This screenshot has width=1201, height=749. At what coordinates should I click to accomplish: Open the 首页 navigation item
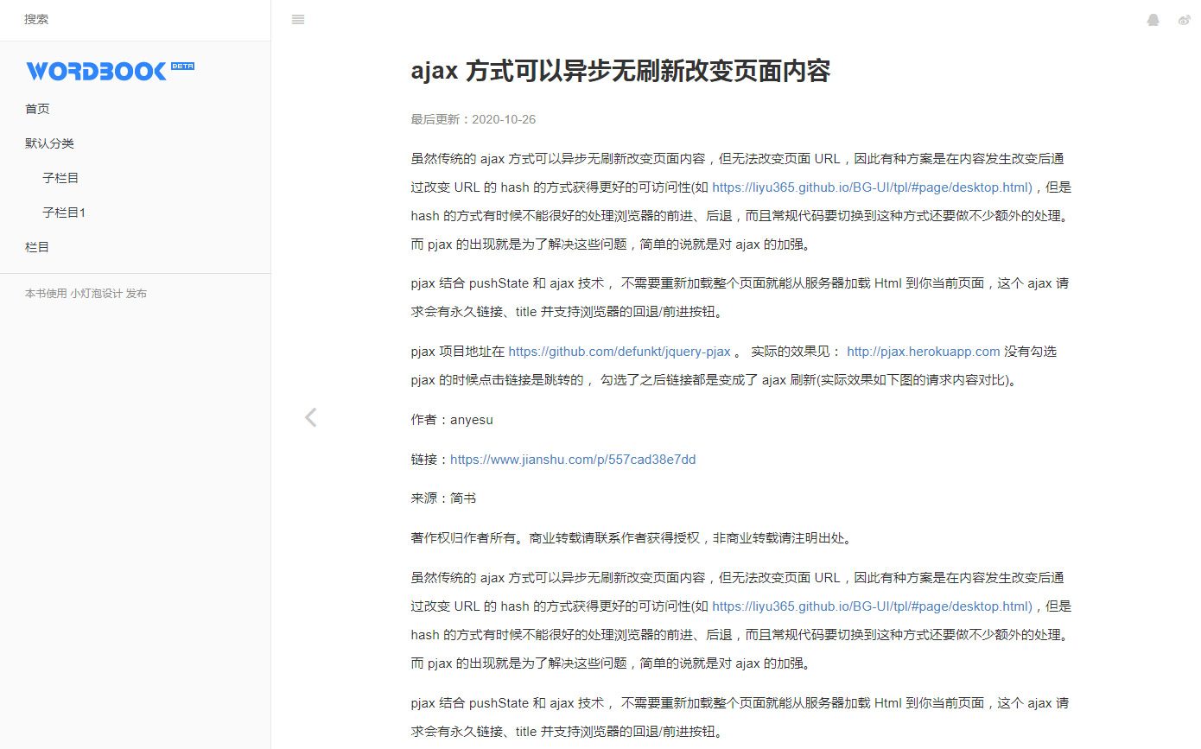(37, 109)
